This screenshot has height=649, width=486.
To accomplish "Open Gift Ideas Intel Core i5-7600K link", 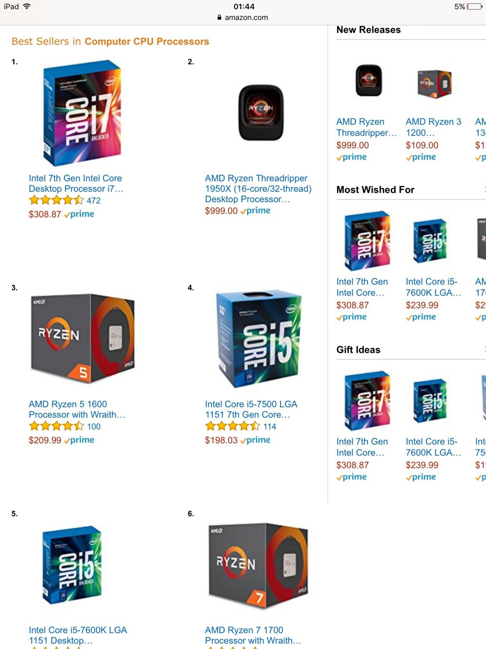I will 433,447.
